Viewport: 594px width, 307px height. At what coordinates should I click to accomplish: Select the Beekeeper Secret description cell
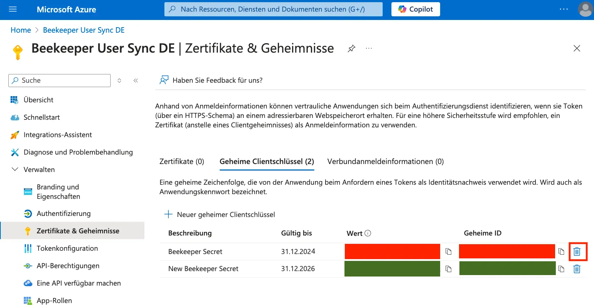(x=195, y=251)
